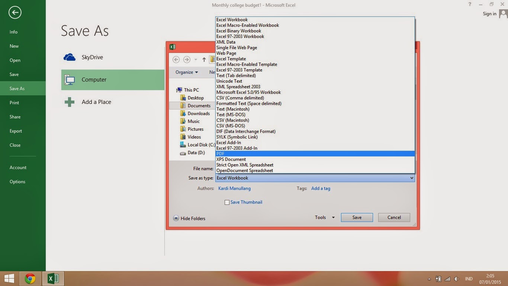Choose Excel 97-2003 Workbook type

pyautogui.click(x=315, y=36)
